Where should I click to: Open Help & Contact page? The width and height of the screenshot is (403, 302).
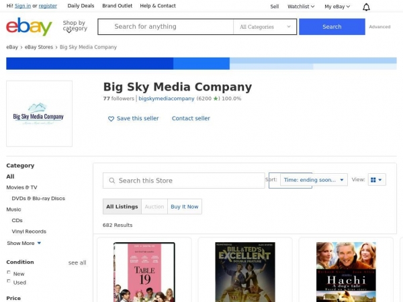pos(158,5)
